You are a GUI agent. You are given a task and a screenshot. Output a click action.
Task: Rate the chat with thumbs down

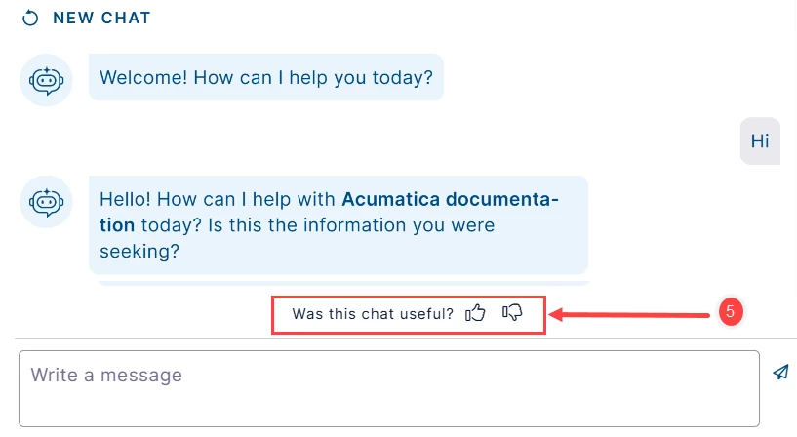click(512, 312)
